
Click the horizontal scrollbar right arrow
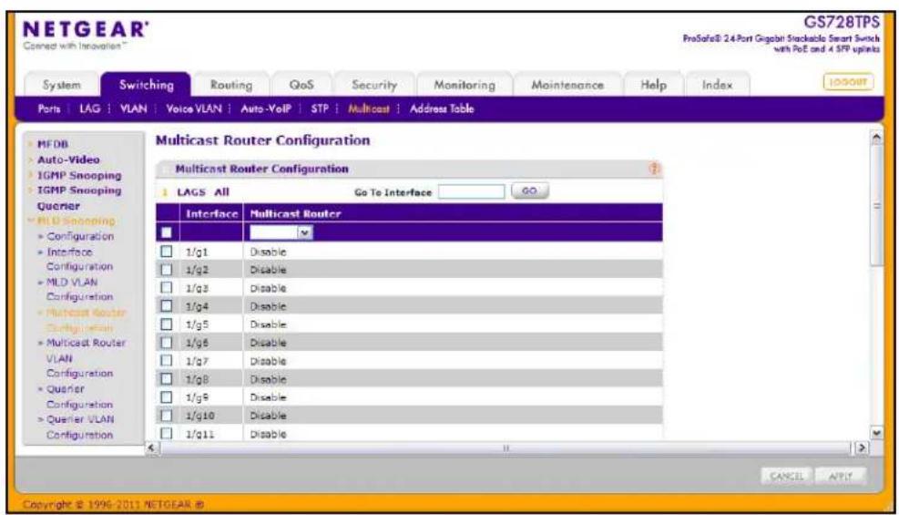click(861, 448)
